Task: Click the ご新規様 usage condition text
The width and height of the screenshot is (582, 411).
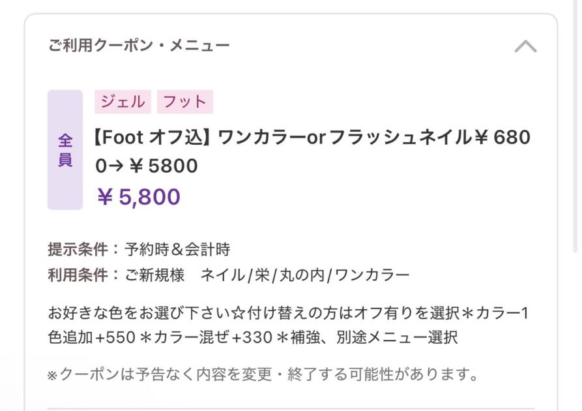Action: coord(154,275)
